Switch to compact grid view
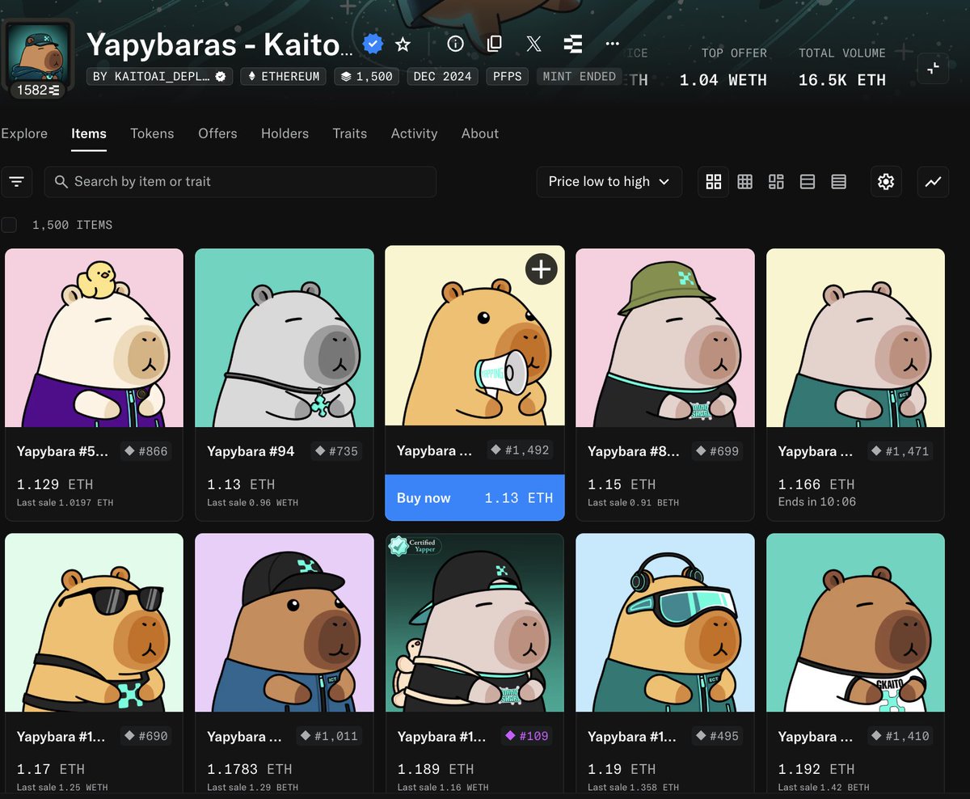 click(x=745, y=182)
